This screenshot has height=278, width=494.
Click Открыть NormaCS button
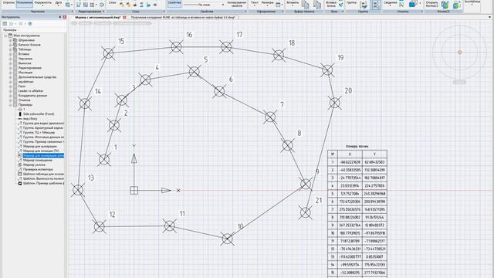[431, 4]
